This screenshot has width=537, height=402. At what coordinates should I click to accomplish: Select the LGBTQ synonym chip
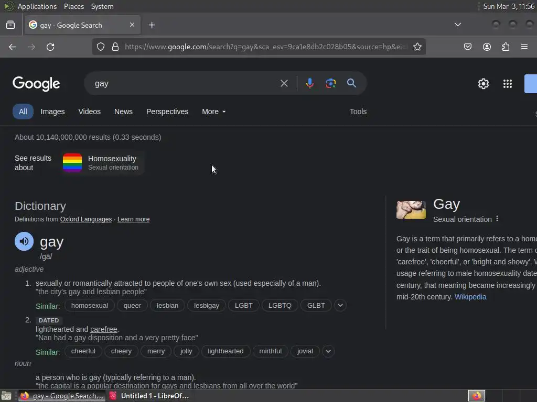280,305
